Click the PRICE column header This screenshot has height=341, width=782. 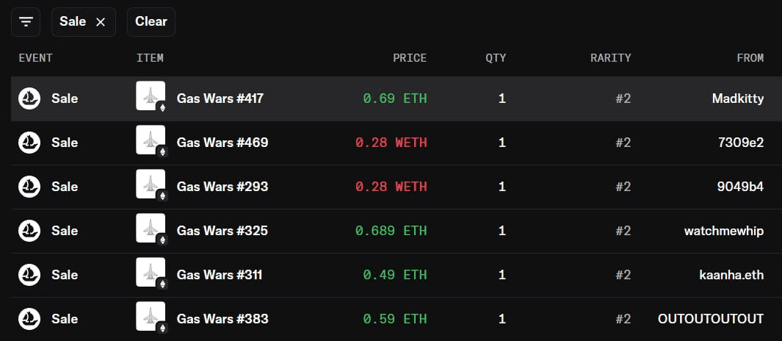(410, 58)
